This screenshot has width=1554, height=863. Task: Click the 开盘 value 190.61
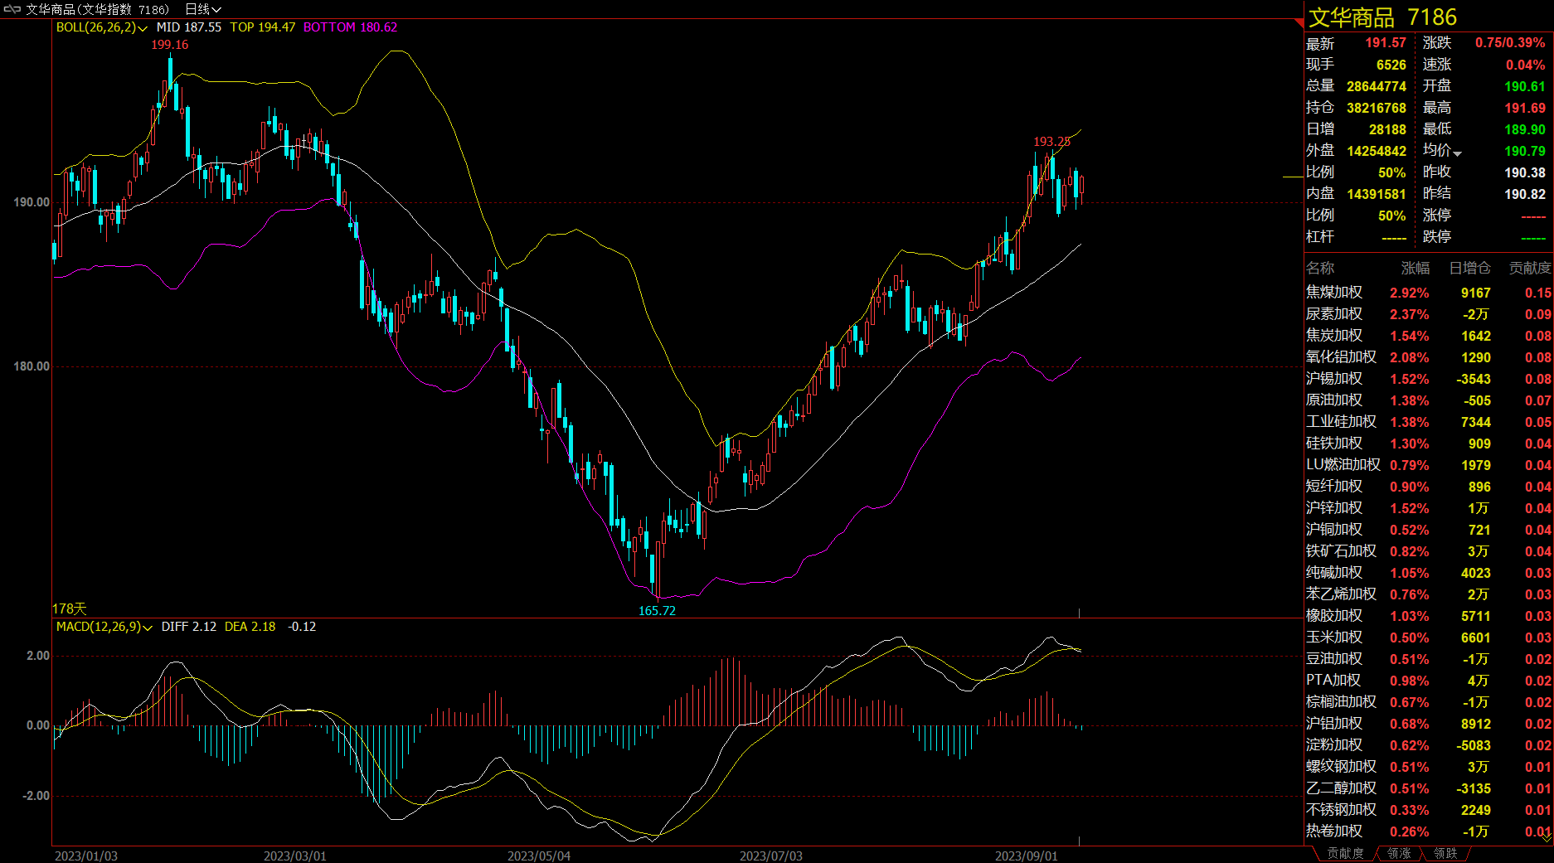(1525, 86)
